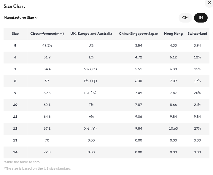
Task: Click UK size P½ (Q)
Action: pyautogui.click(x=90, y=81)
